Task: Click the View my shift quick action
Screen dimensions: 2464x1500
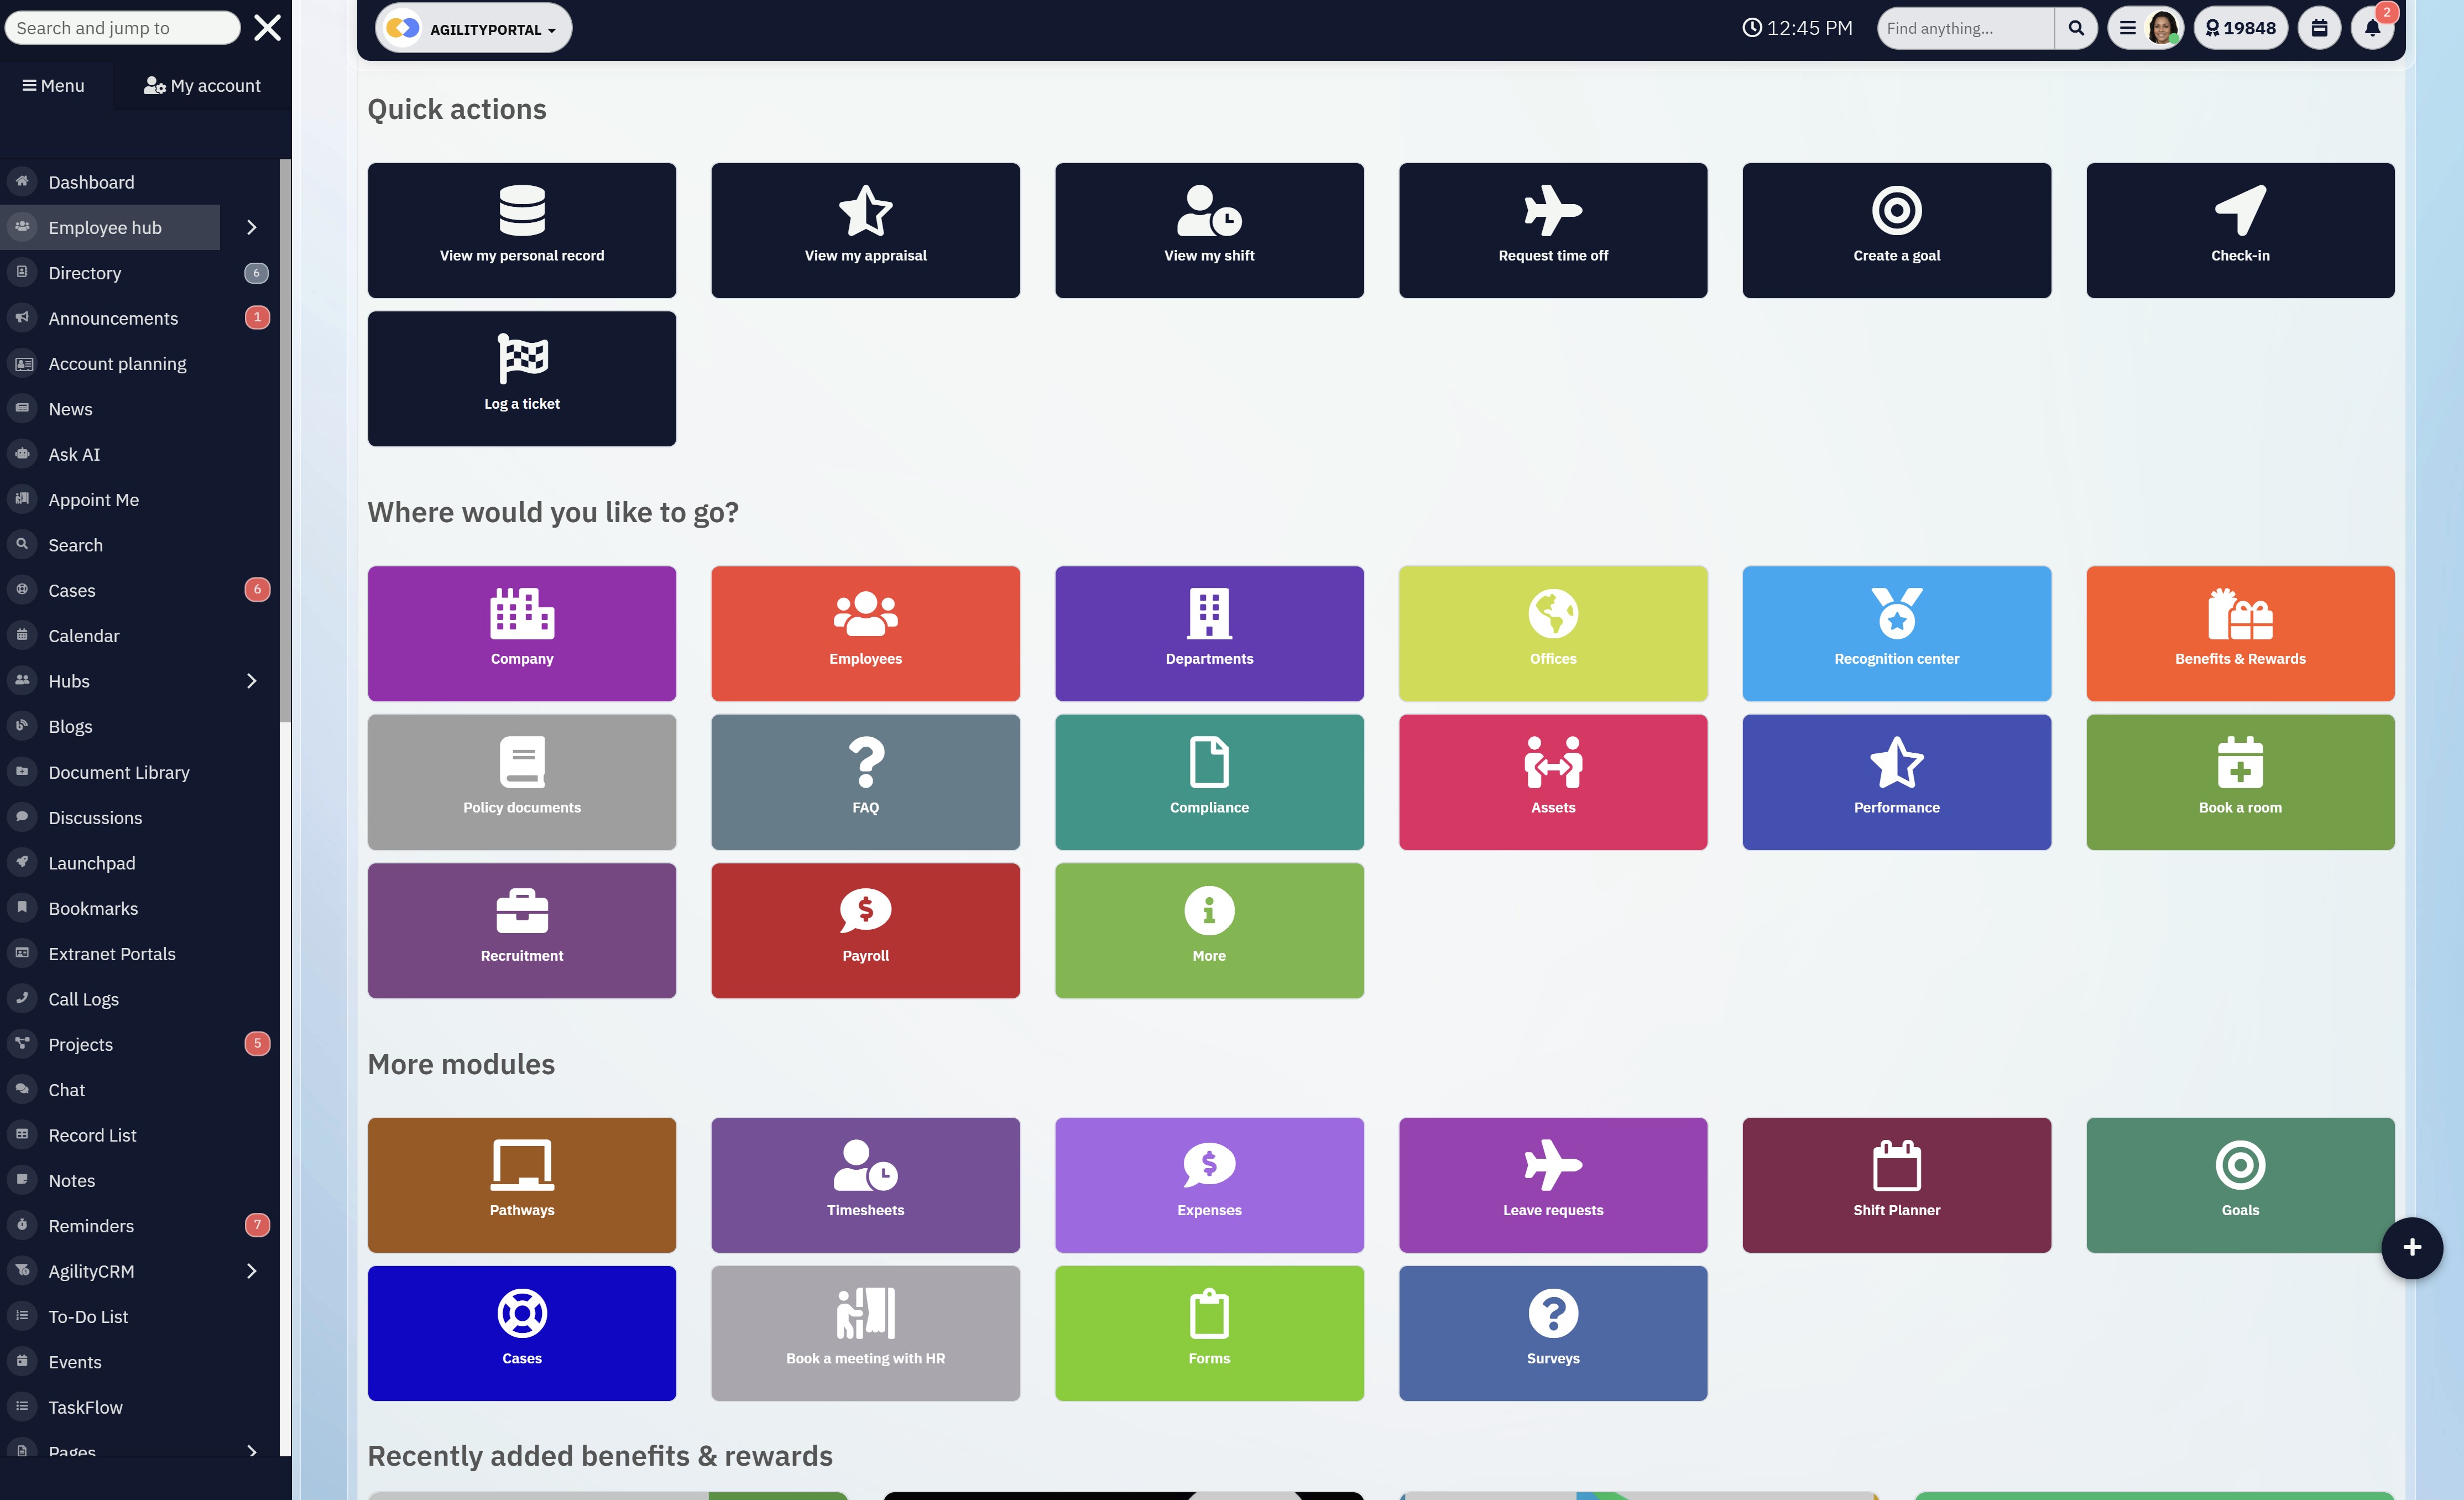Action: tap(1209, 229)
